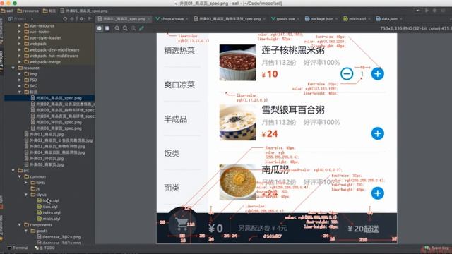Click the zoom in magnifier icon
452x254 pixels.
coord(117,28)
